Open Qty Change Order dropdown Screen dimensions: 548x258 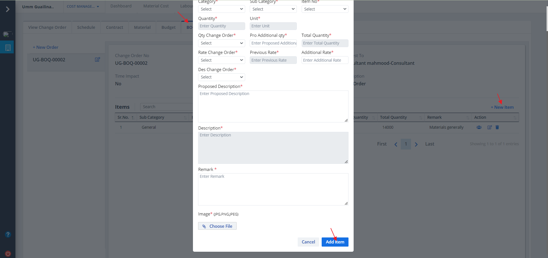[221, 43]
